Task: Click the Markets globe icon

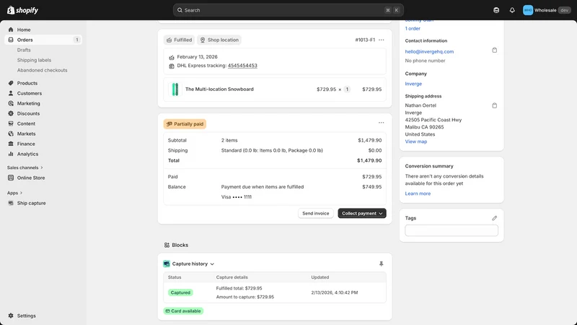Action: pyautogui.click(x=11, y=134)
